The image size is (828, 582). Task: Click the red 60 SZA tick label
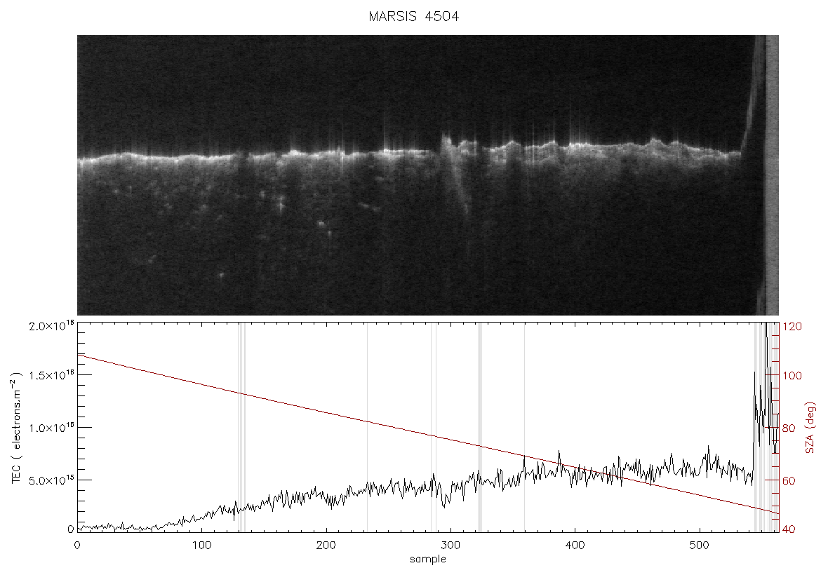pos(790,481)
